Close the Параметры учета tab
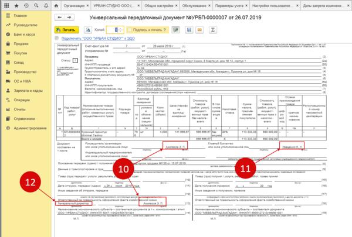The image size is (352, 237). click(x=246, y=6)
